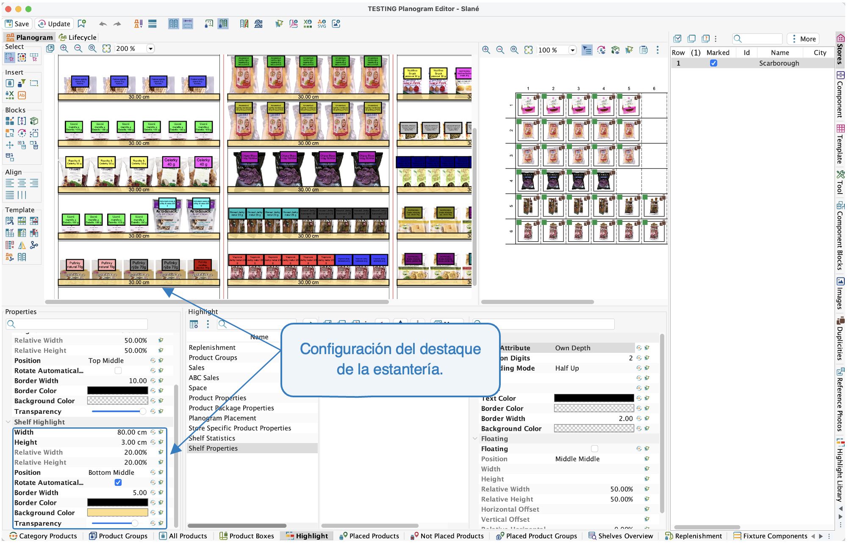Image resolution: width=849 pixels, height=543 pixels.
Task: Click the export to SVG icon
Action: tap(322, 24)
